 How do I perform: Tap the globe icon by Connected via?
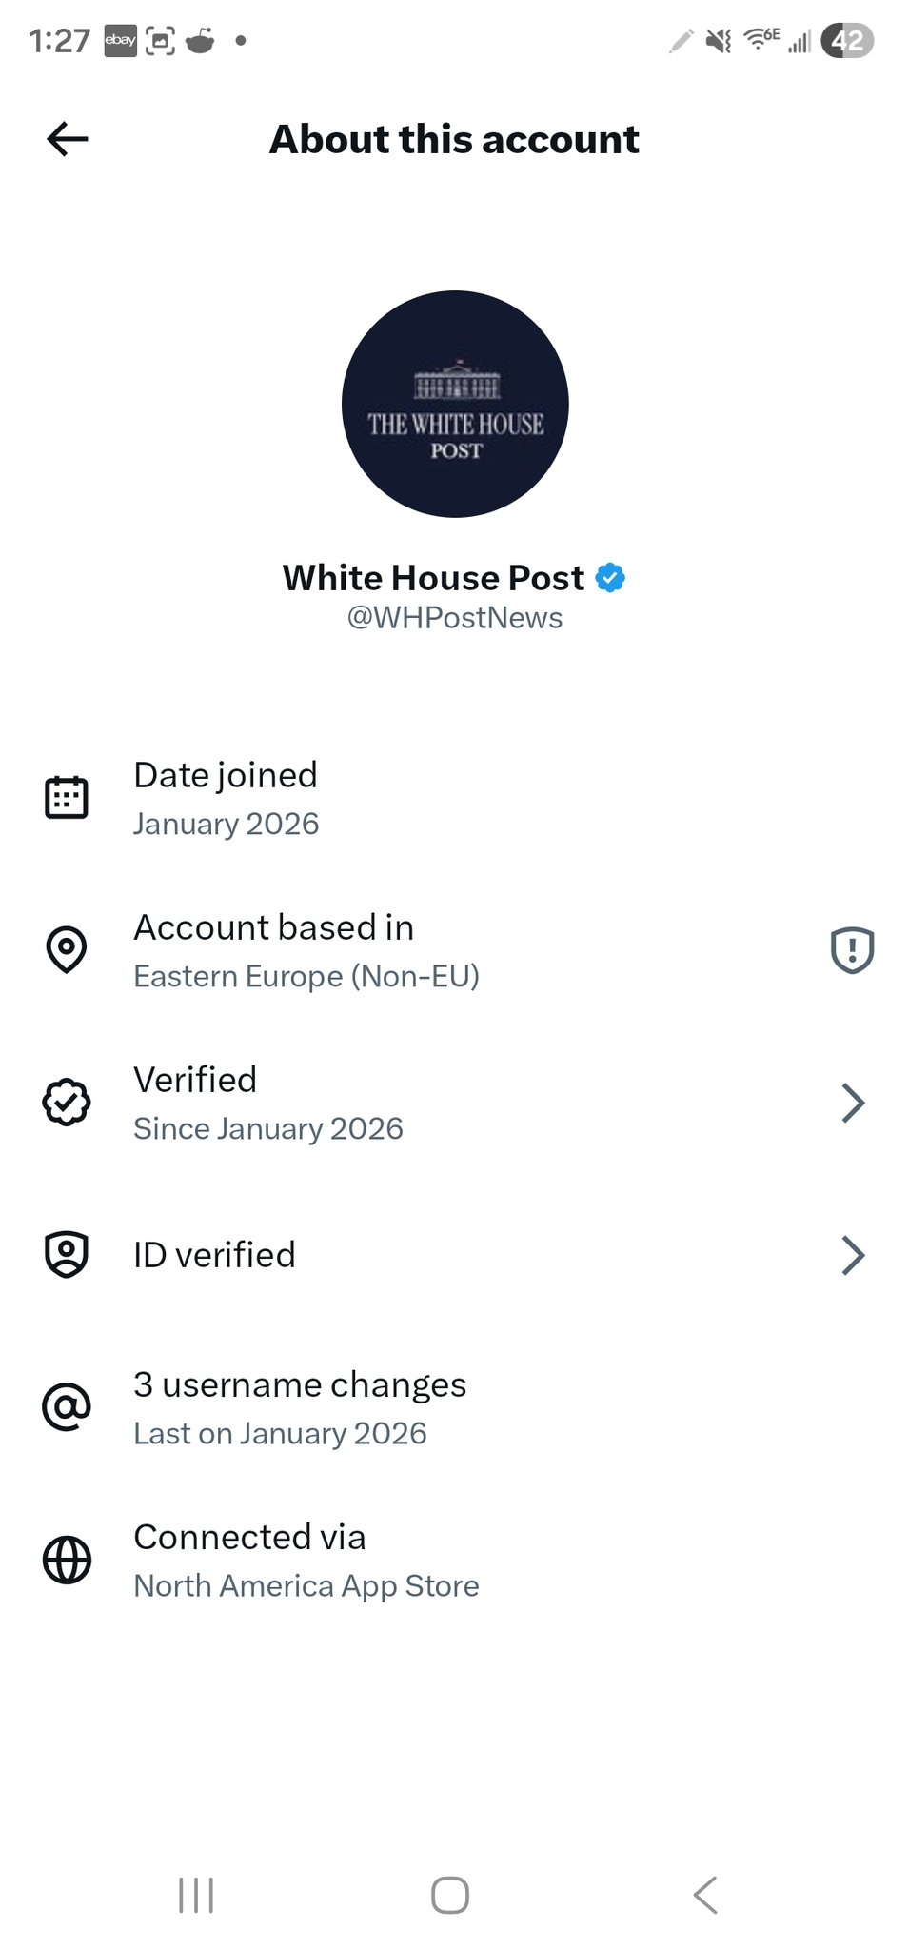pos(67,1560)
